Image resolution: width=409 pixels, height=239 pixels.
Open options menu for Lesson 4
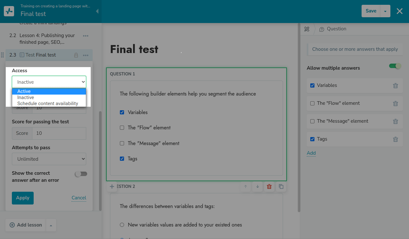point(86,36)
